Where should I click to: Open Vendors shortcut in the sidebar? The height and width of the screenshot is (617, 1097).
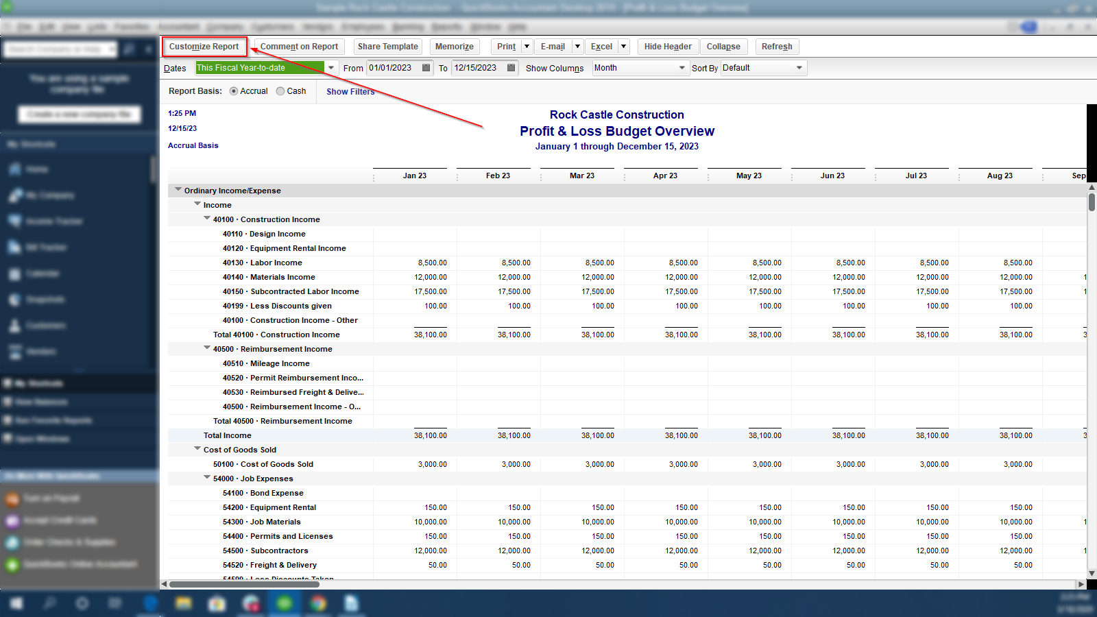(33, 352)
